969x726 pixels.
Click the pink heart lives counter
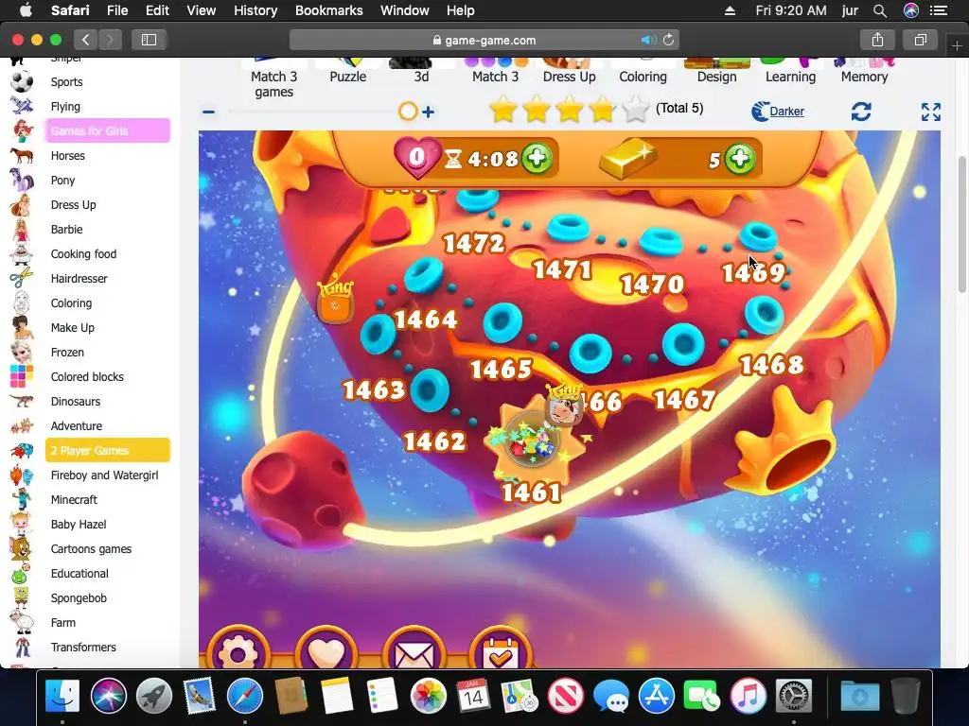click(x=417, y=158)
